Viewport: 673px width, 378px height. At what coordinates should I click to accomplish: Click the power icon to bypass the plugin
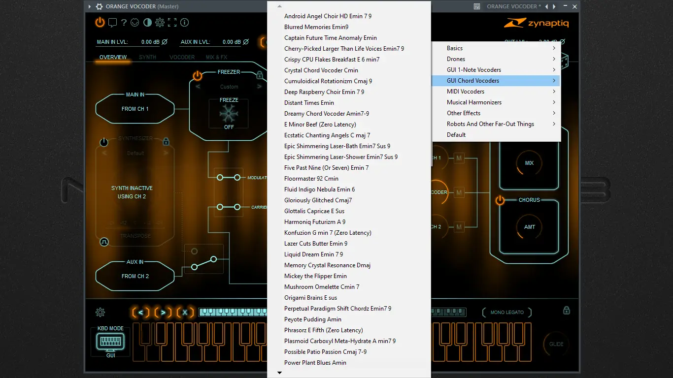100,22
